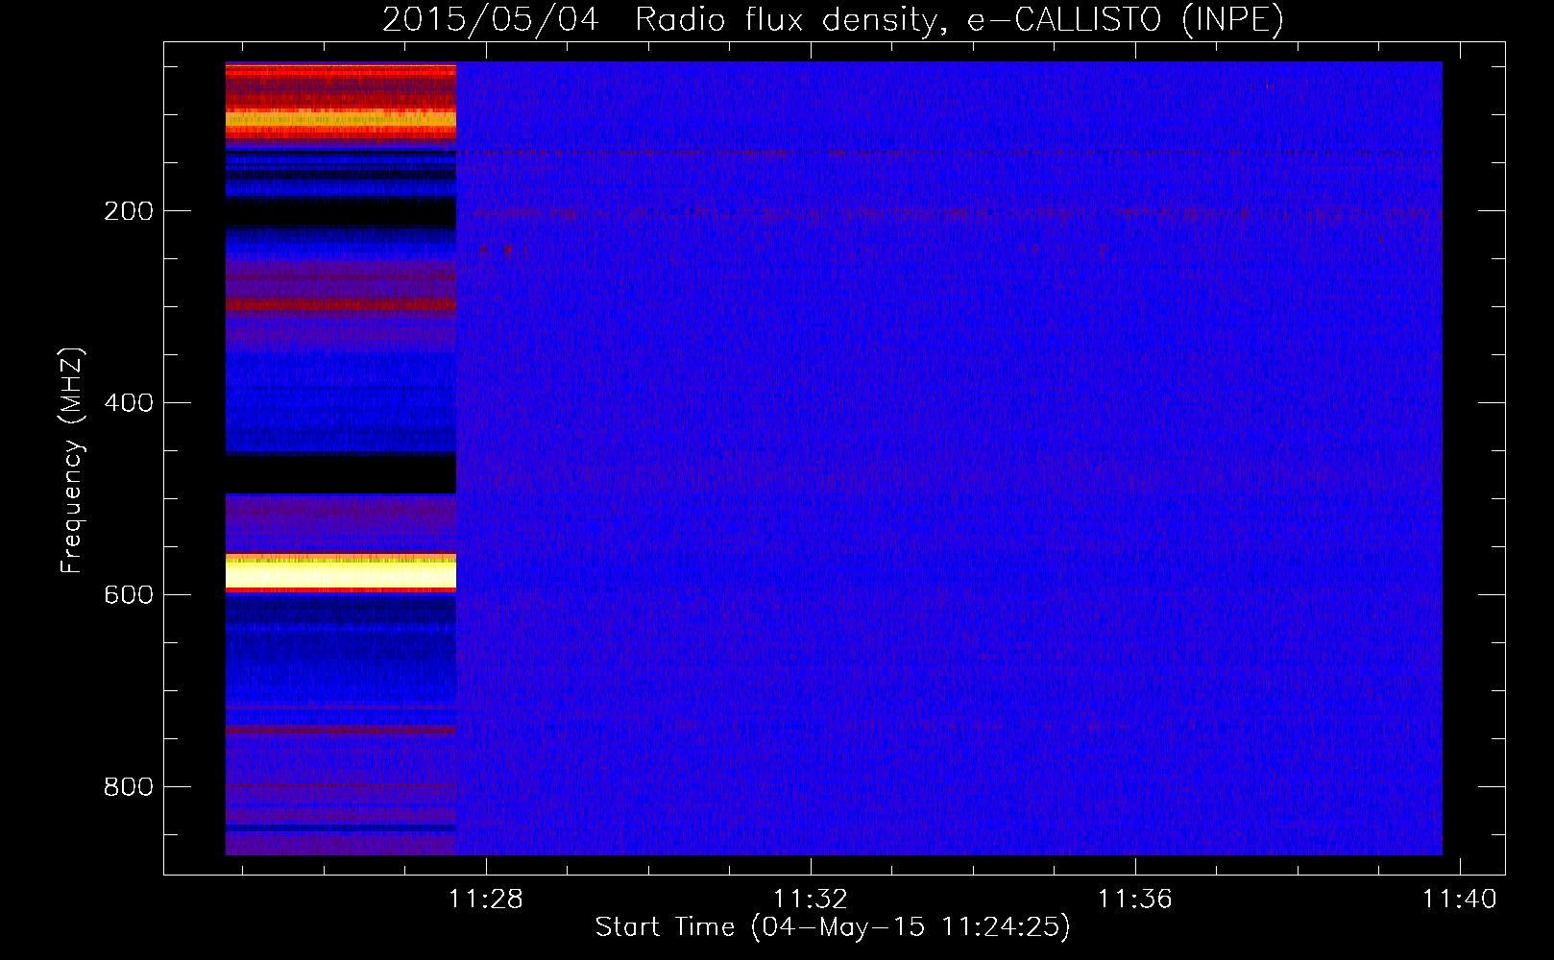The width and height of the screenshot is (1554, 960).
Task: Select the 11:36 time tick label
Action: click(1135, 900)
